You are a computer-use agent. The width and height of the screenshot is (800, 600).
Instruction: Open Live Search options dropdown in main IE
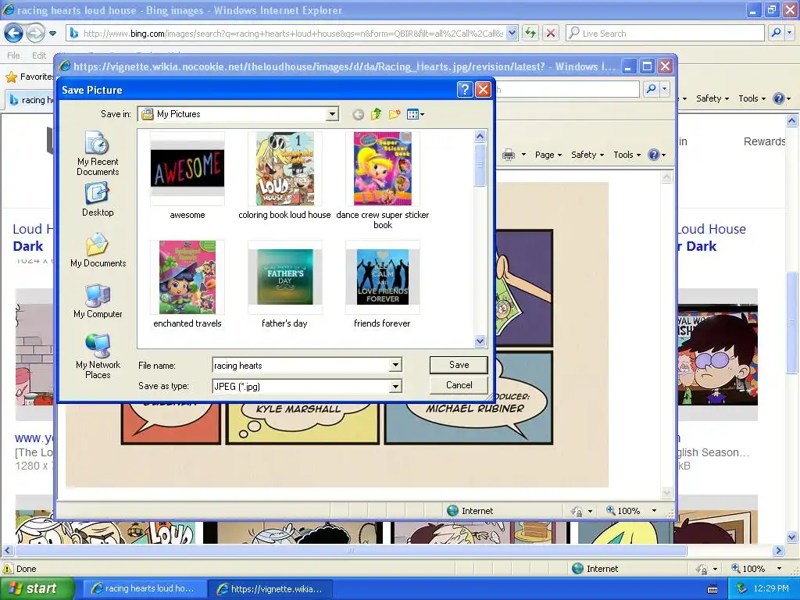click(789, 33)
